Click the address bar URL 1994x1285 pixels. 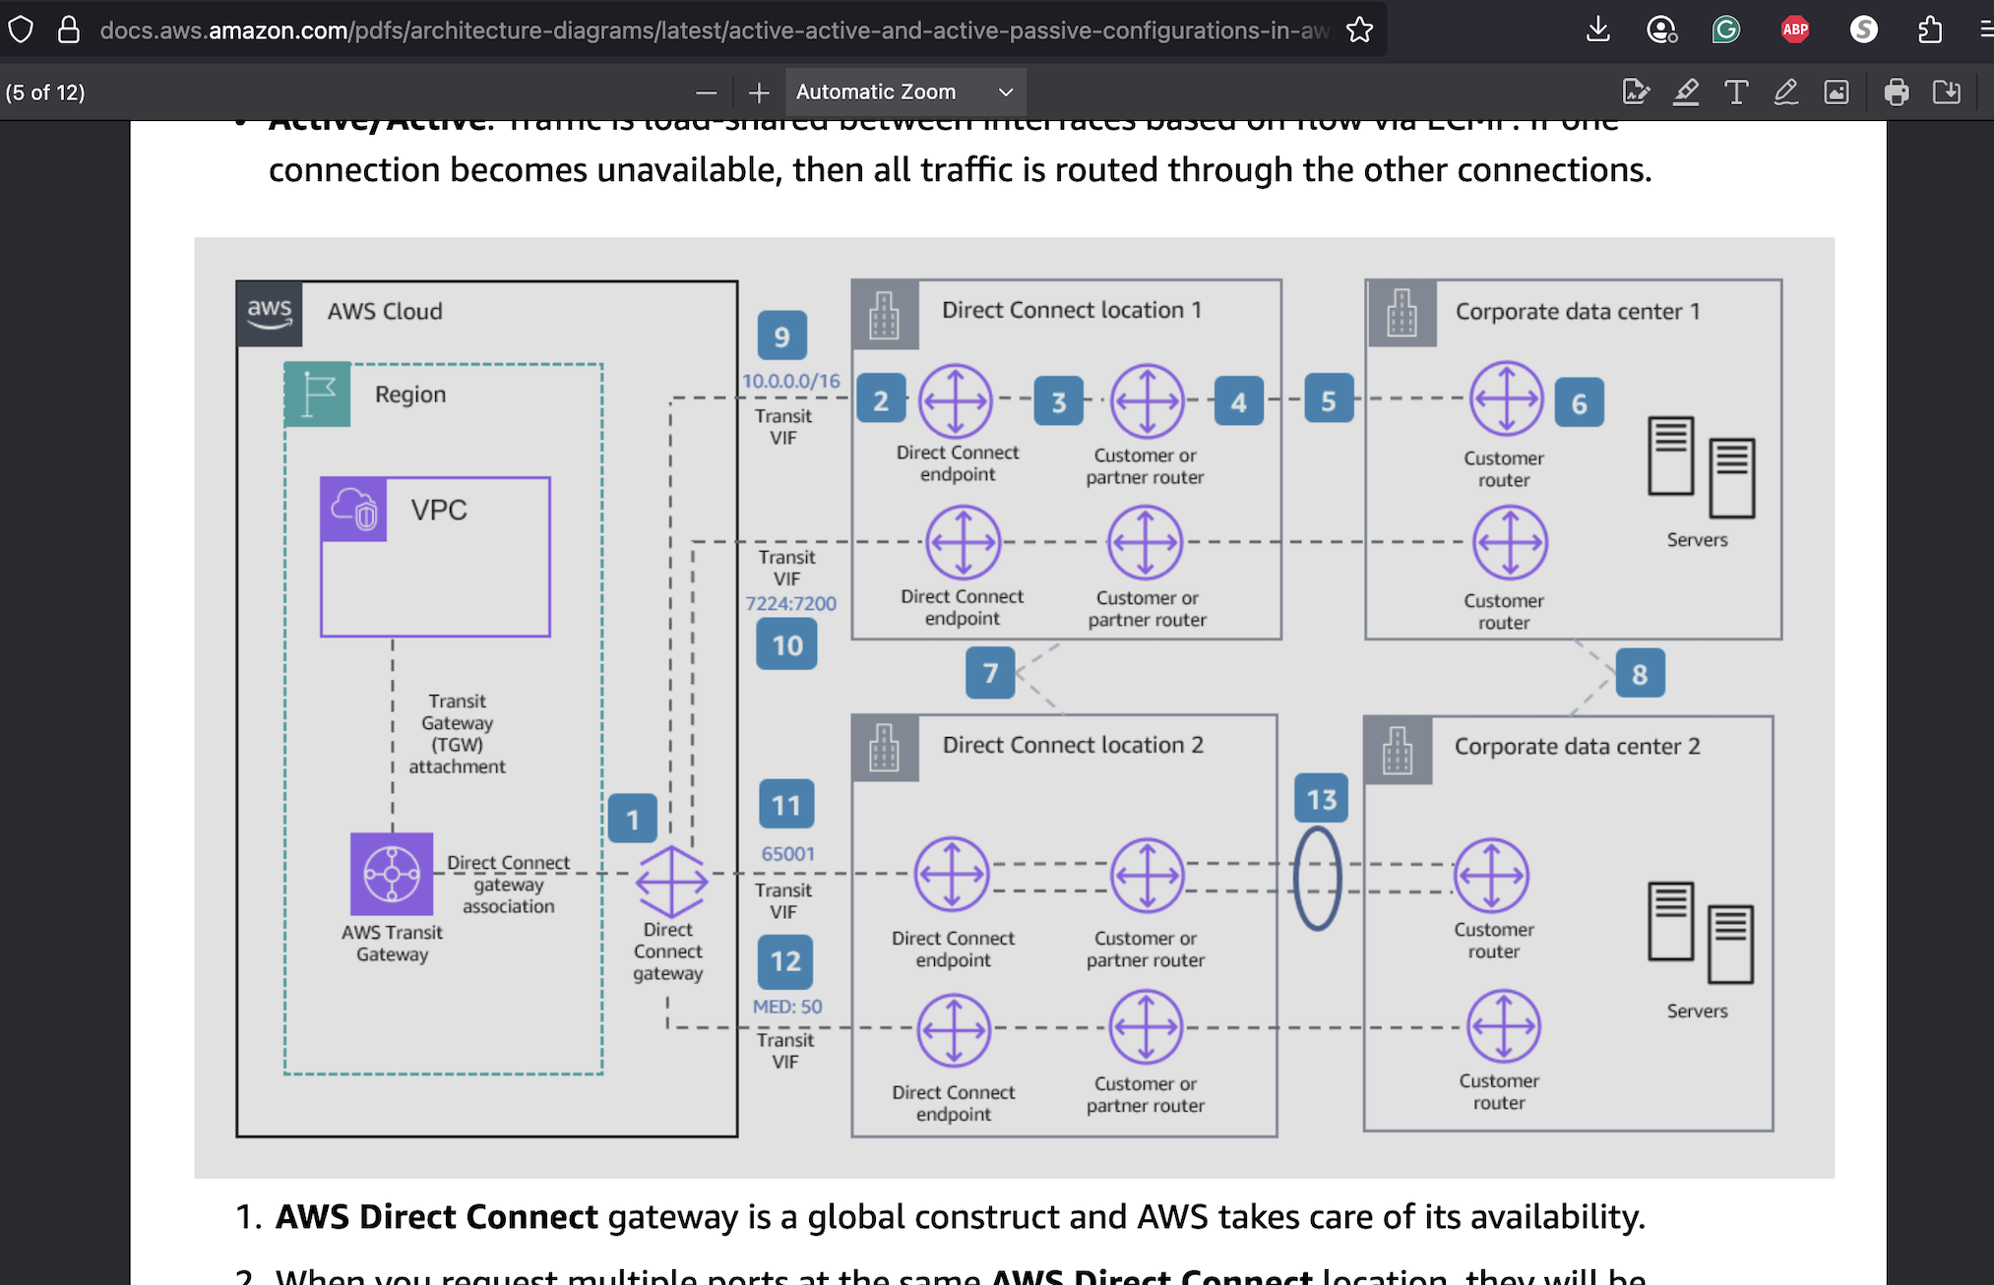pyautogui.click(x=689, y=30)
